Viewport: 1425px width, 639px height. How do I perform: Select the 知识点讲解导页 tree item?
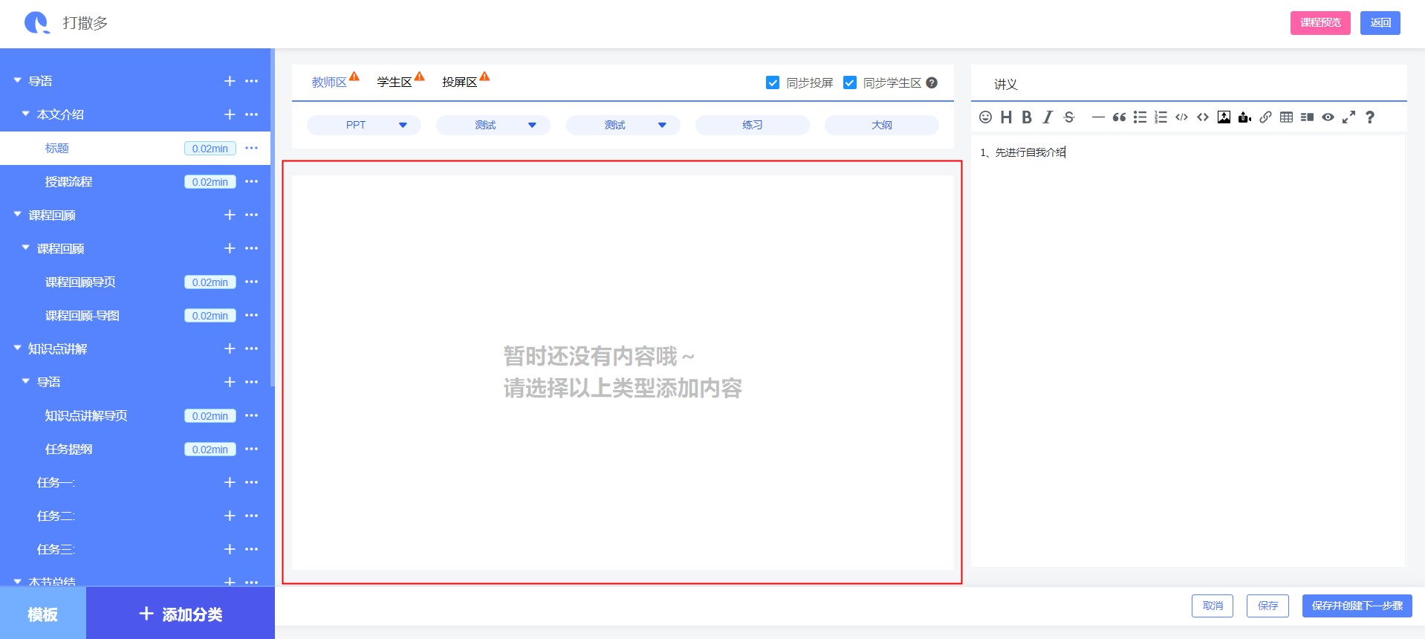86,415
